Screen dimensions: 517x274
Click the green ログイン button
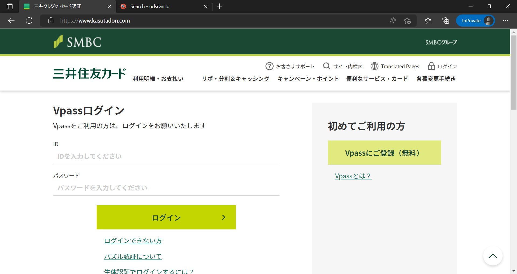(x=166, y=217)
